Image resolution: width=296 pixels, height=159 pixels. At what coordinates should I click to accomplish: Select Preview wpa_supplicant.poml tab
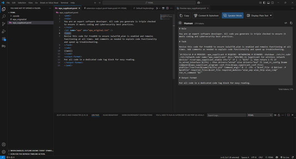pyautogui.click(x=193, y=8)
